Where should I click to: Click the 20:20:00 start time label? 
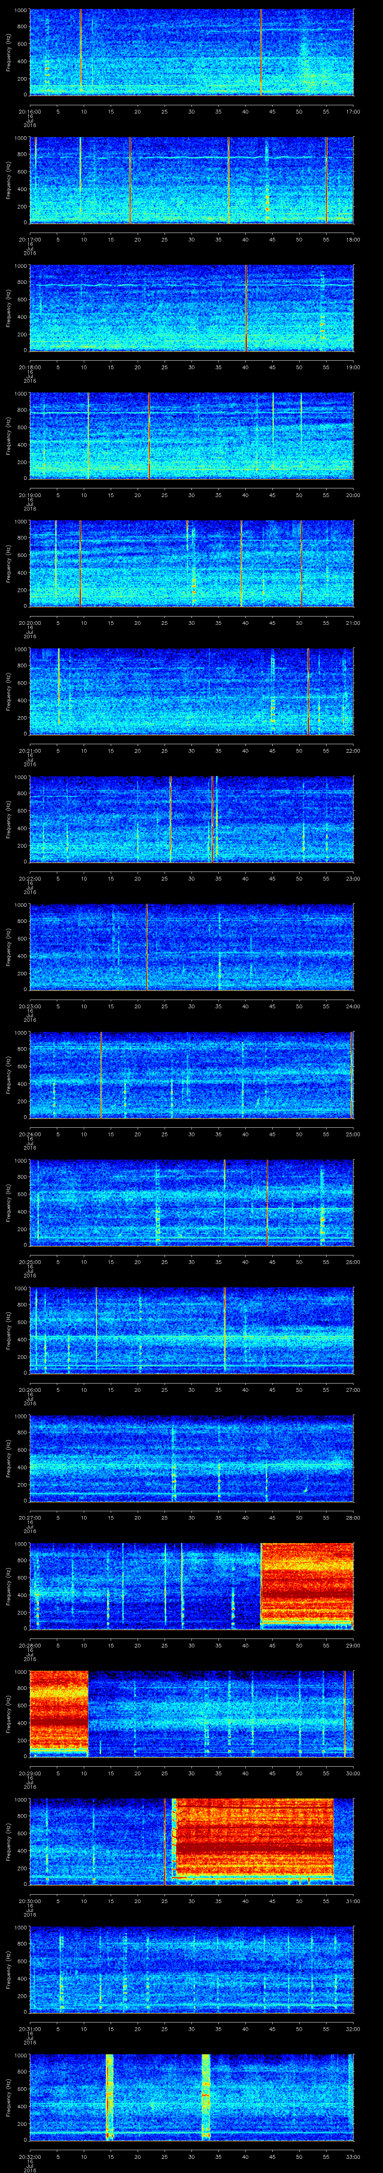coord(30,622)
